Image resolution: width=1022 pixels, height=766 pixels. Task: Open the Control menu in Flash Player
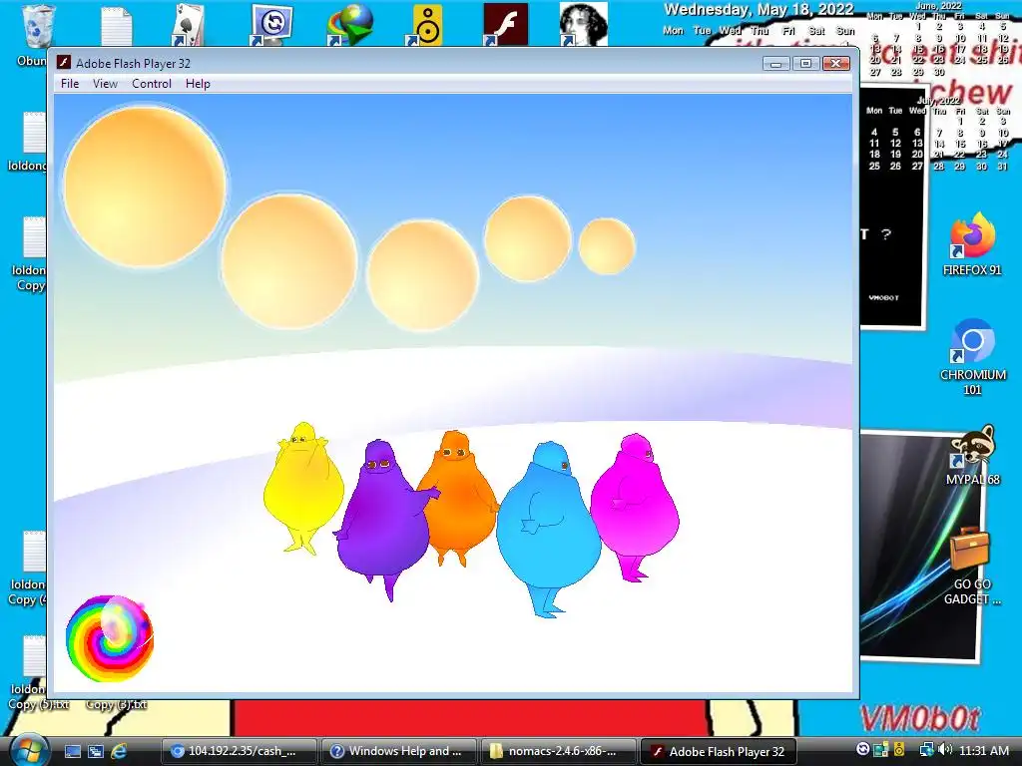pyautogui.click(x=152, y=84)
